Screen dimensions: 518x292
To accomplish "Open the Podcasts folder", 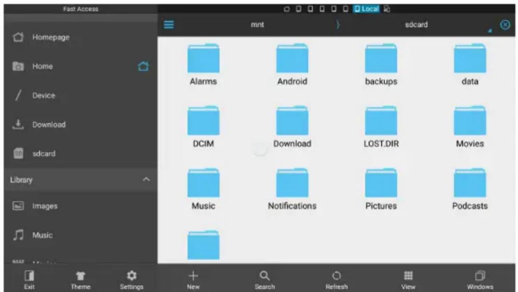I will click(x=470, y=189).
